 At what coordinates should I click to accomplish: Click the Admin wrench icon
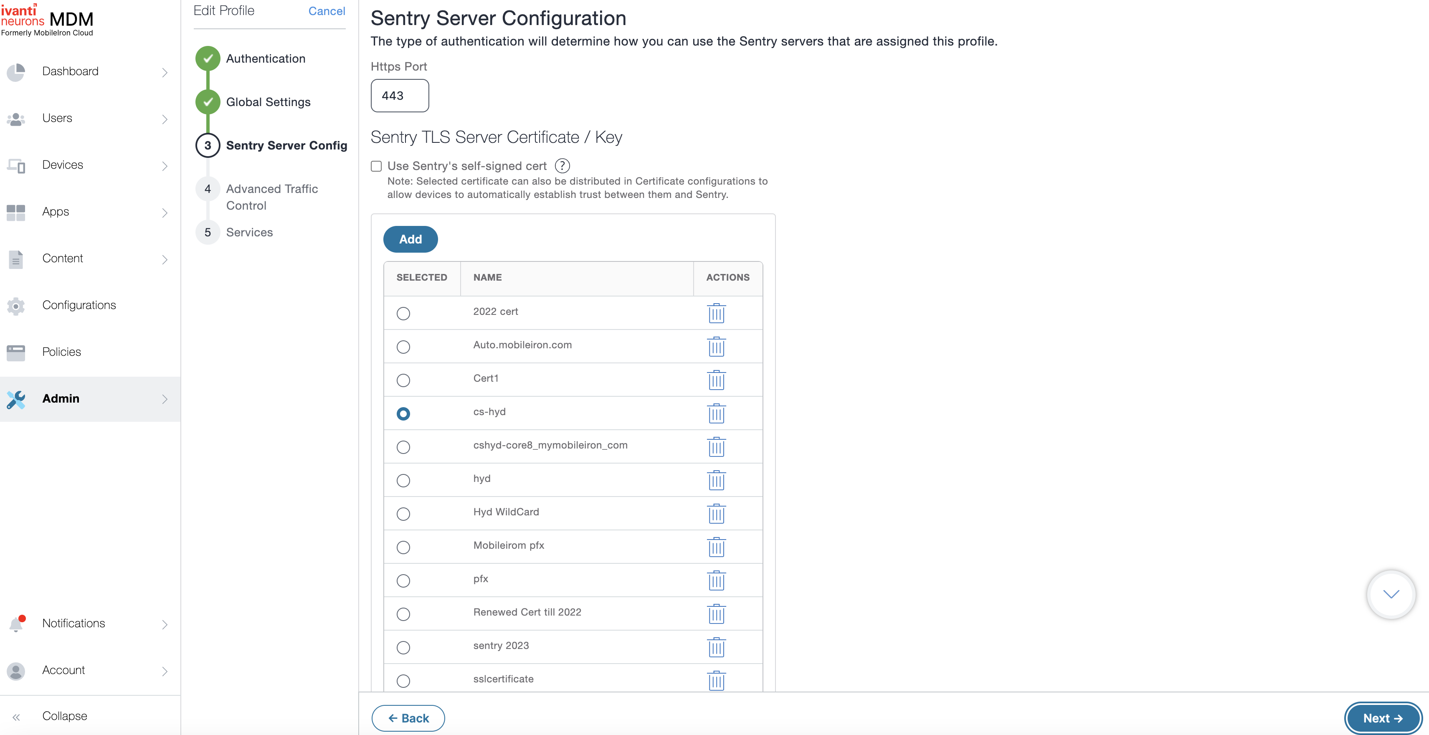pos(16,399)
